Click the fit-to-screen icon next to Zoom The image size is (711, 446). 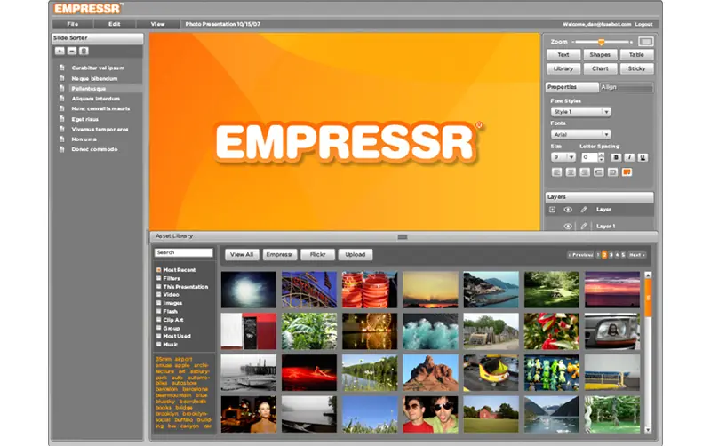tap(646, 42)
